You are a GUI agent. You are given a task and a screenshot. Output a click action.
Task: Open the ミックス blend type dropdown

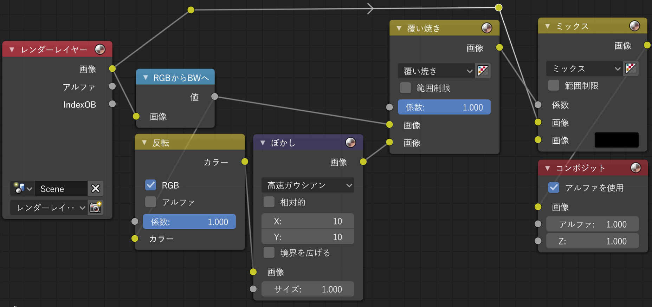pyautogui.click(x=585, y=68)
